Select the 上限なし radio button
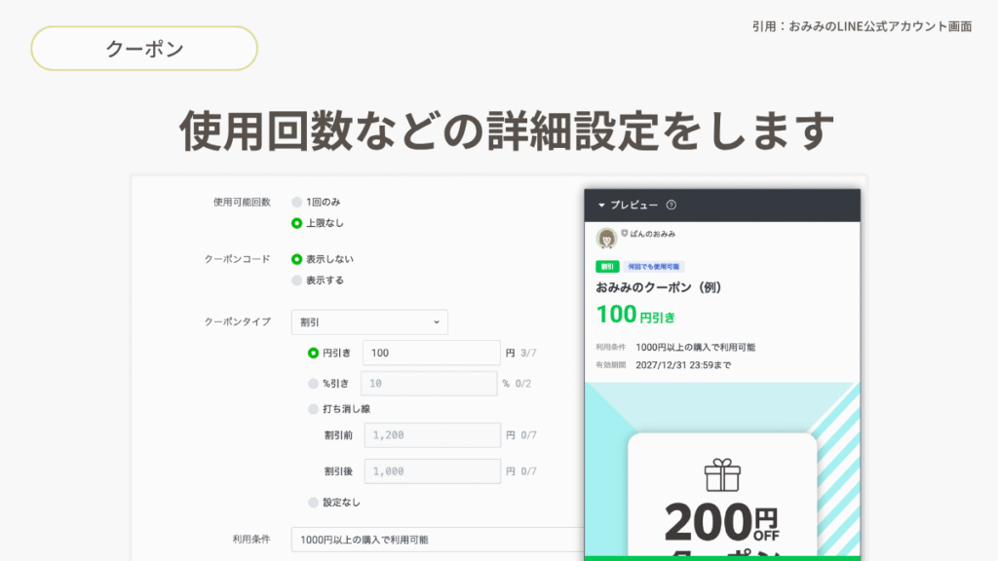 click(297, 223)
